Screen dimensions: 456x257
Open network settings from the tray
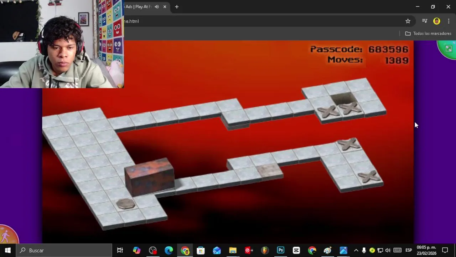tap(380, 251)
